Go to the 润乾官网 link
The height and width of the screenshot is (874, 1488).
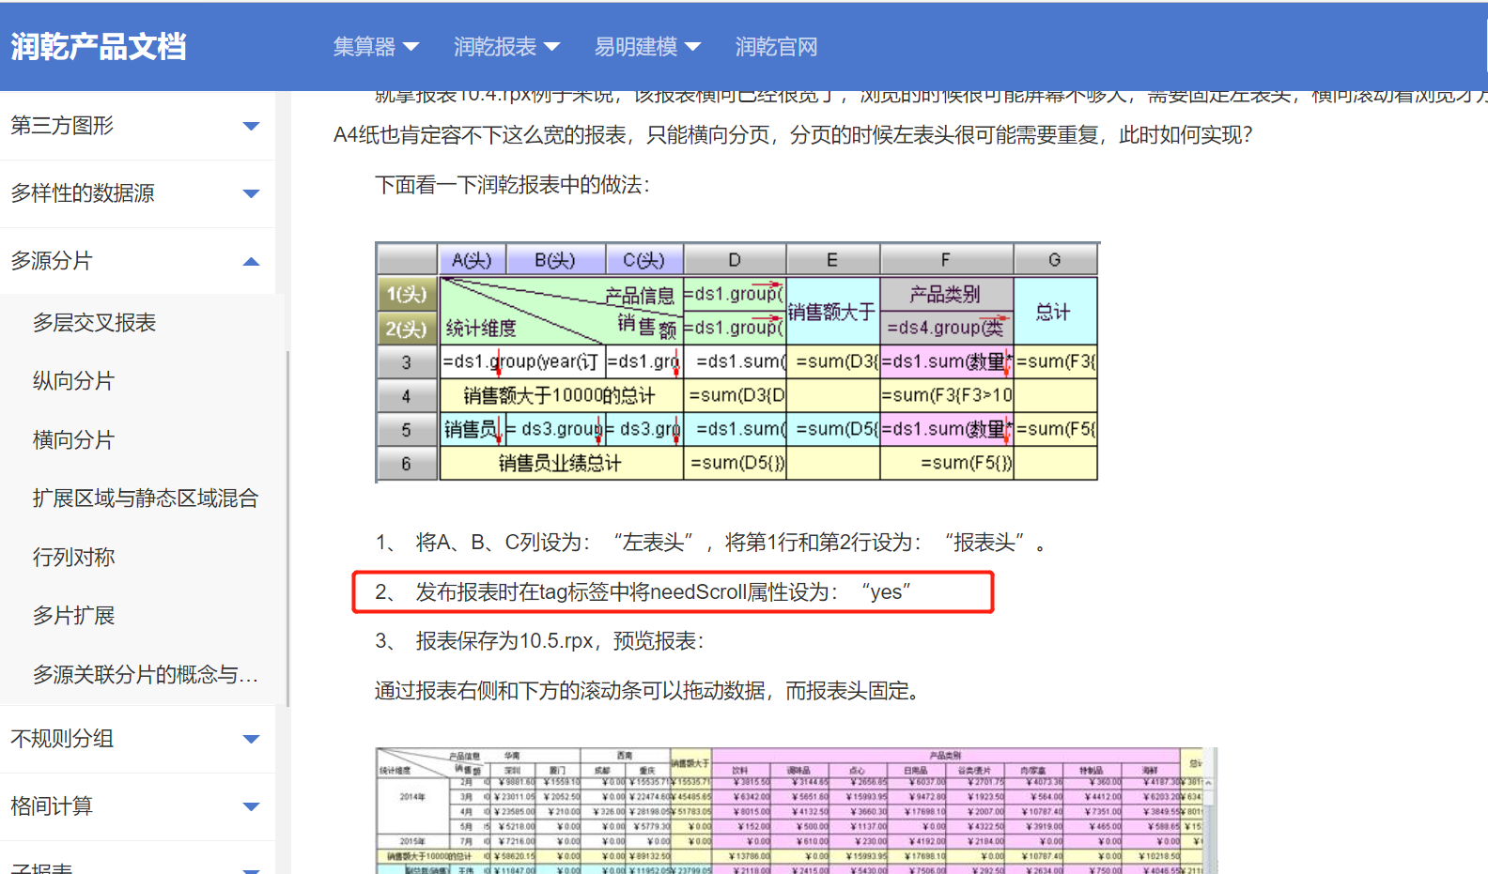point(776,47)
